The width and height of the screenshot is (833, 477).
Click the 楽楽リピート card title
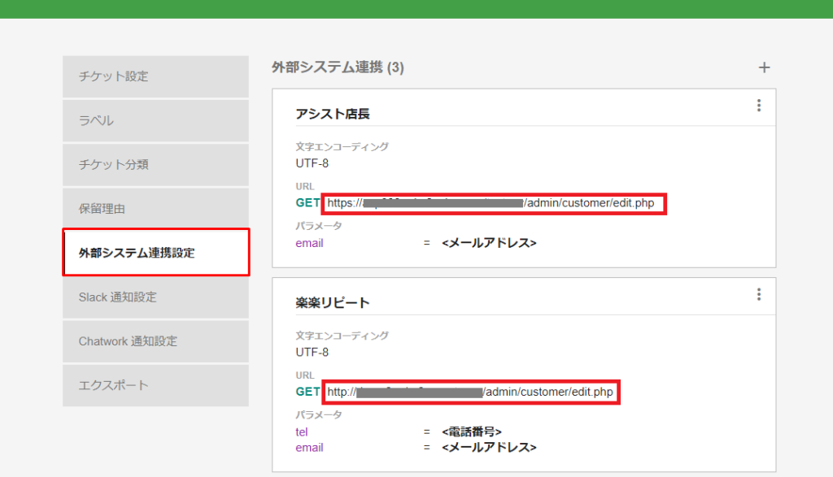(333, 302)
